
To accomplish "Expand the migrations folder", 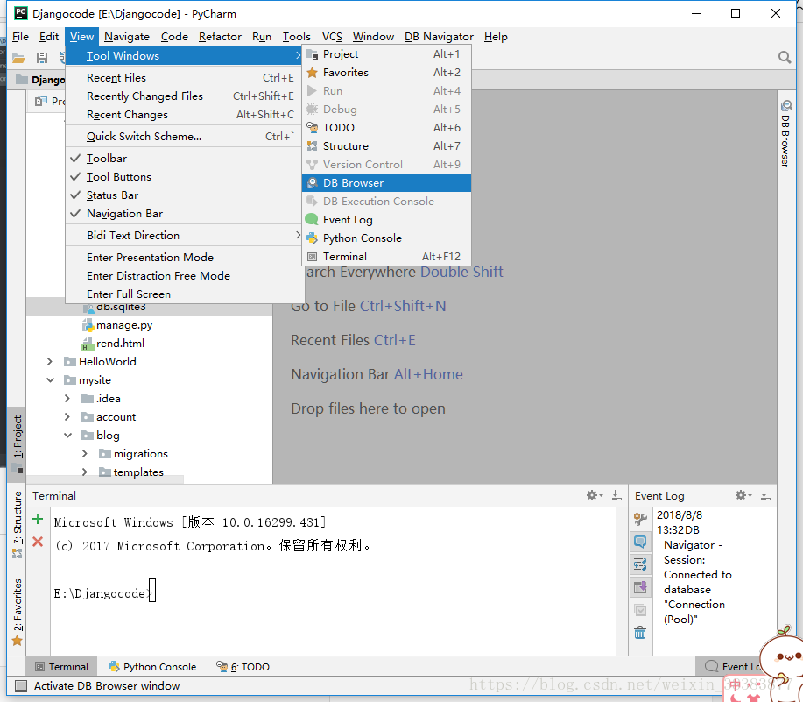I will tap(84, 454).
